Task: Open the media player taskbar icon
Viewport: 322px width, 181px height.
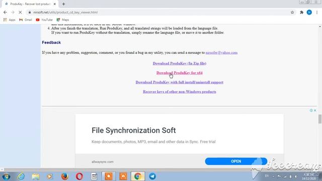Action: [50, 176]
